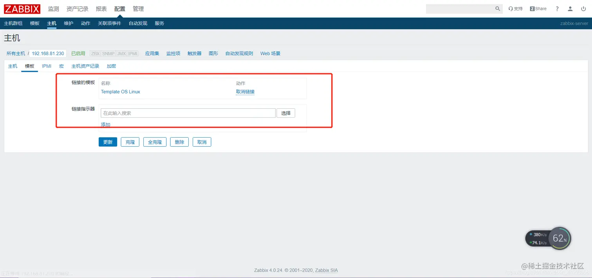Click the 选择 button
This screenshot has width=592, height=278.
click(286, 113)
